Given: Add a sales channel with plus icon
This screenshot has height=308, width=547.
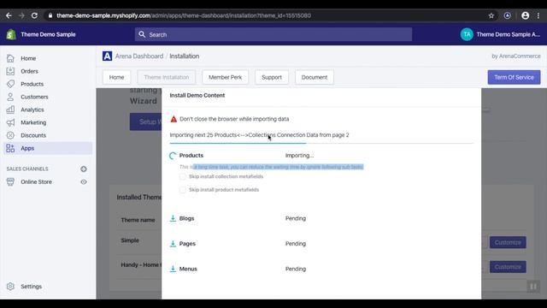Looking at the screenshot, I should click(x=84, y=169).
